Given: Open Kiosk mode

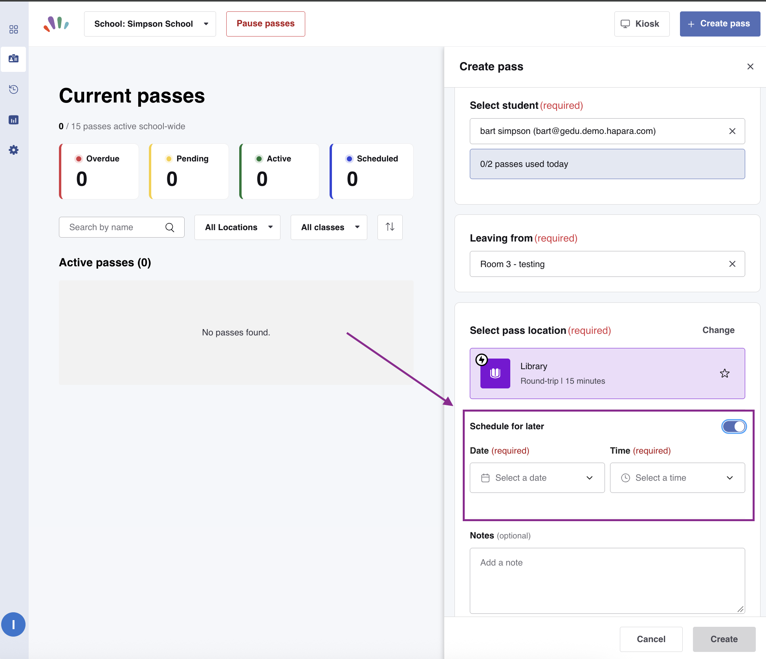Looking at the screenshot, I should coord(642,24).
